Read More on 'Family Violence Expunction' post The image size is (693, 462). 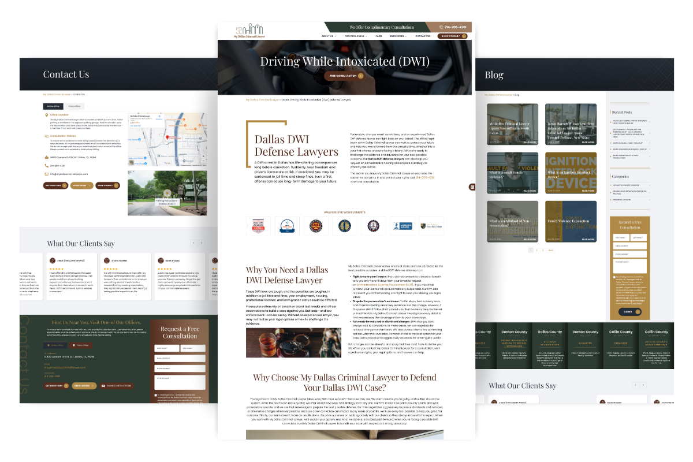(x=588, y=239)
